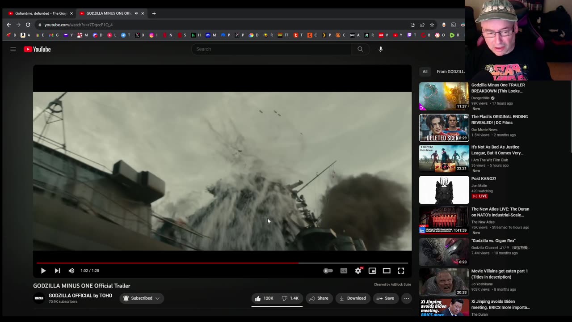Install app icon in address bar

[412, 25]
